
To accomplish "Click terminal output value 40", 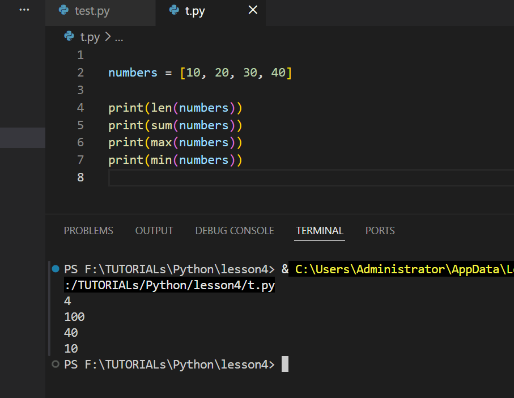I will 71,333.
